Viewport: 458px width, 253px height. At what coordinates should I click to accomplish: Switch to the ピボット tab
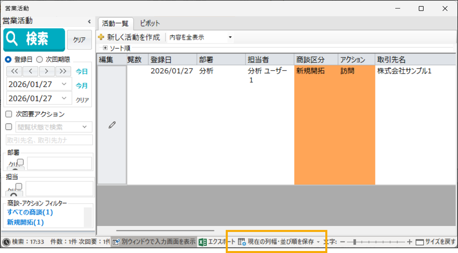pos(150,23)
